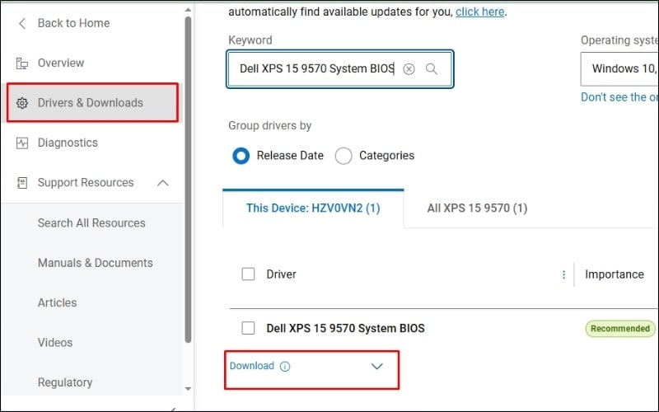Open Diagnostics in the sidebar
This screenshot has height=412, width=659.
click(x=68, y=143)
